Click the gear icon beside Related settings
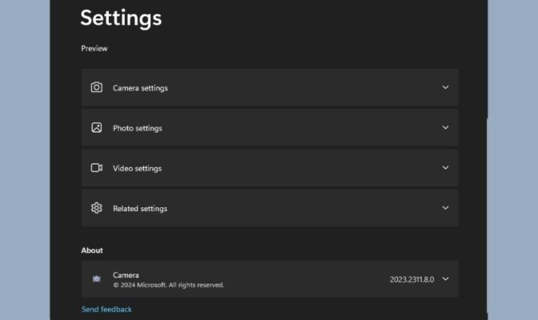 [x=97, y=208]
